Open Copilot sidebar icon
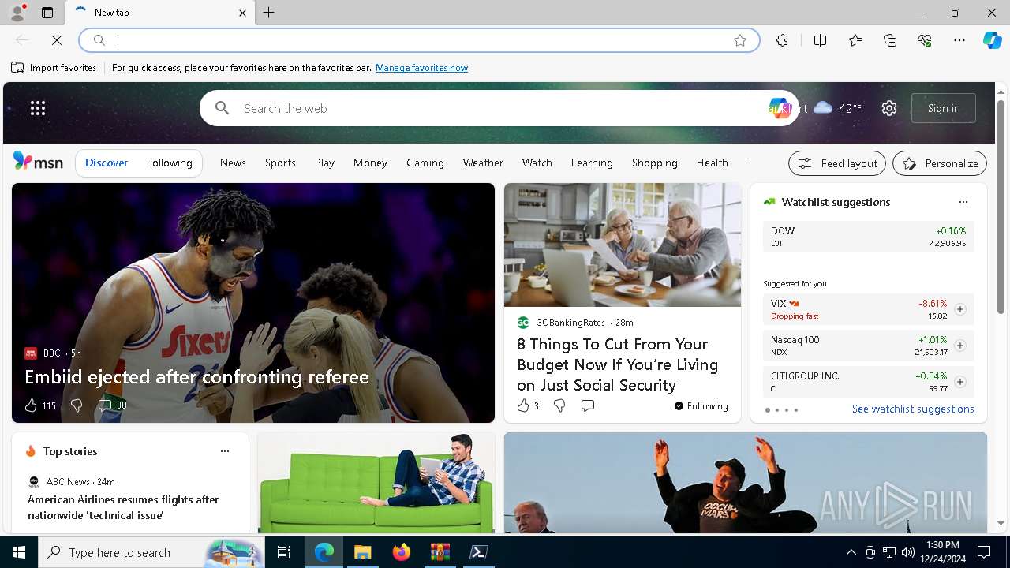Screen dimensions: 1010x568 (x=992, y=40)
